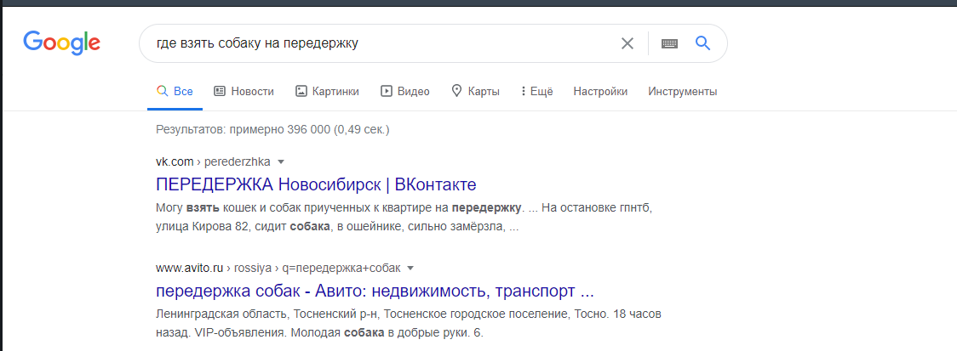
Task: Switch to the Новости tab
Action: coord(244,92)
